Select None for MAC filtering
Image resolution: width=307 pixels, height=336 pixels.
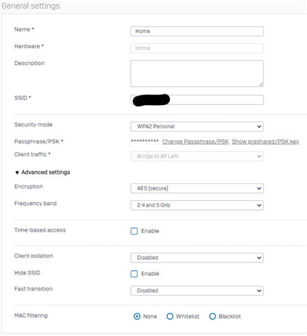tap(137, 316)
